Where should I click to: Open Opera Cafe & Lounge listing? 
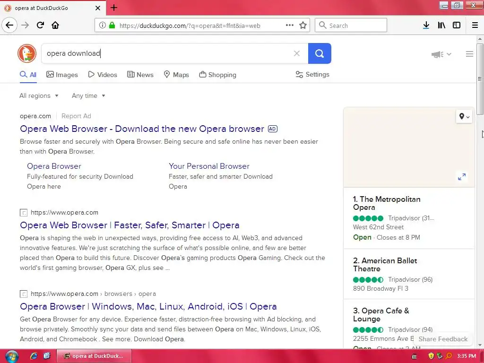click(381, 314)
